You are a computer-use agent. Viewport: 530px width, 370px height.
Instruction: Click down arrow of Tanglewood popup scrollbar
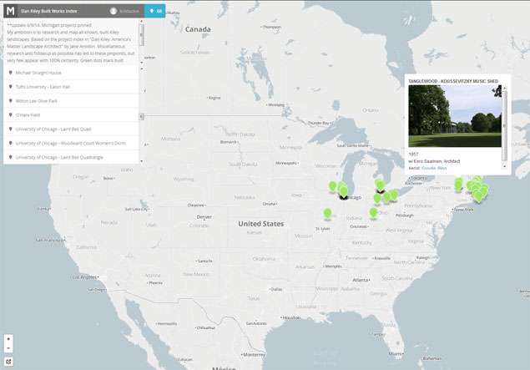pos(505,166)
